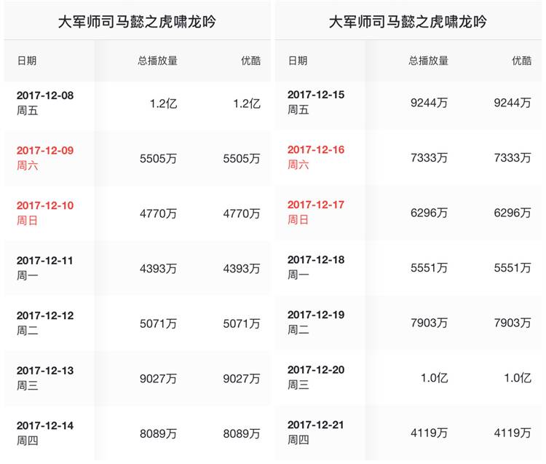Select the 总播放量 column header in left table
546x464 pixels.
coord(157,61)
